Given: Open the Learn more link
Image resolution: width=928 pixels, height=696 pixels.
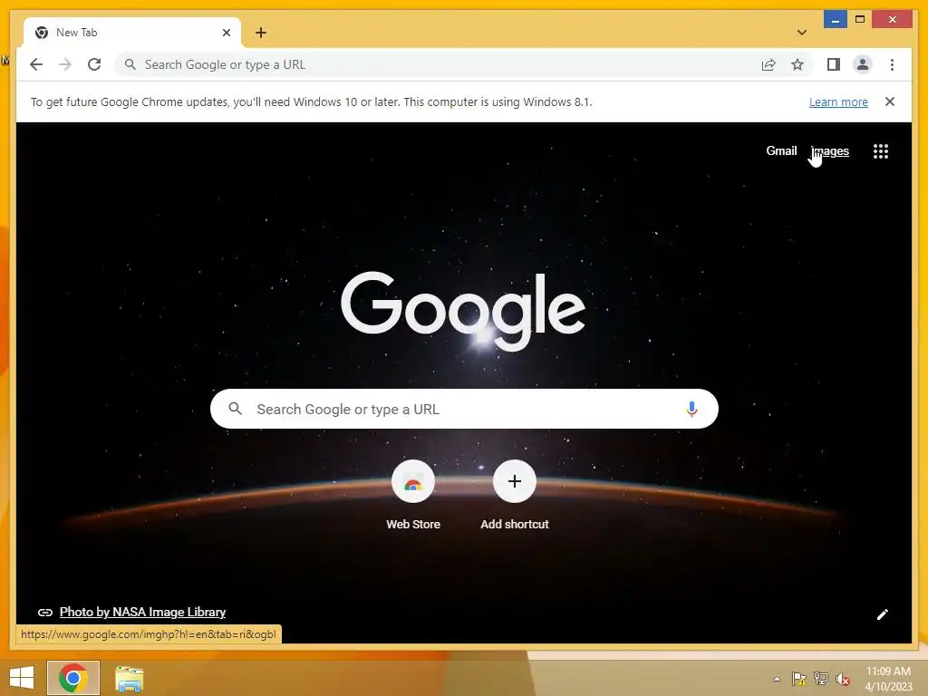Looking at the screenshot, I should point(838,101).
